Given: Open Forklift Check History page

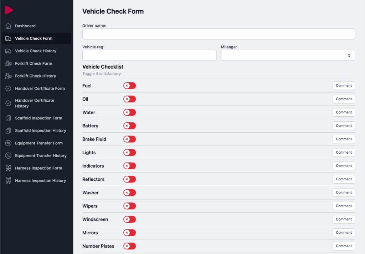Looking at the screenshot, I should point(35,76).
